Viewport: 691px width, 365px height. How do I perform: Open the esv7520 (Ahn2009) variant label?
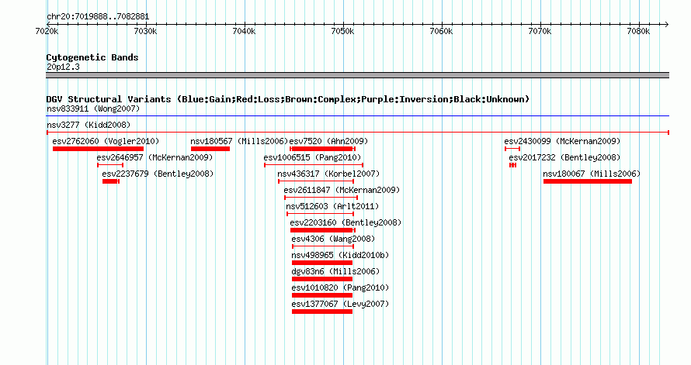click(x=328, y=141)
